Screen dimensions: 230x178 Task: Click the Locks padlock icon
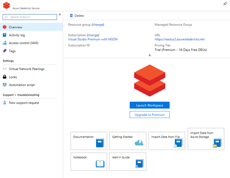[4, 77]
